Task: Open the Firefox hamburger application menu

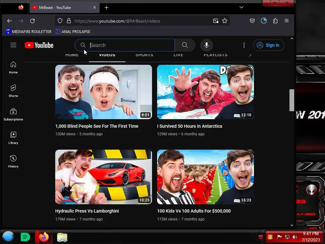Action: pos(287,21)
